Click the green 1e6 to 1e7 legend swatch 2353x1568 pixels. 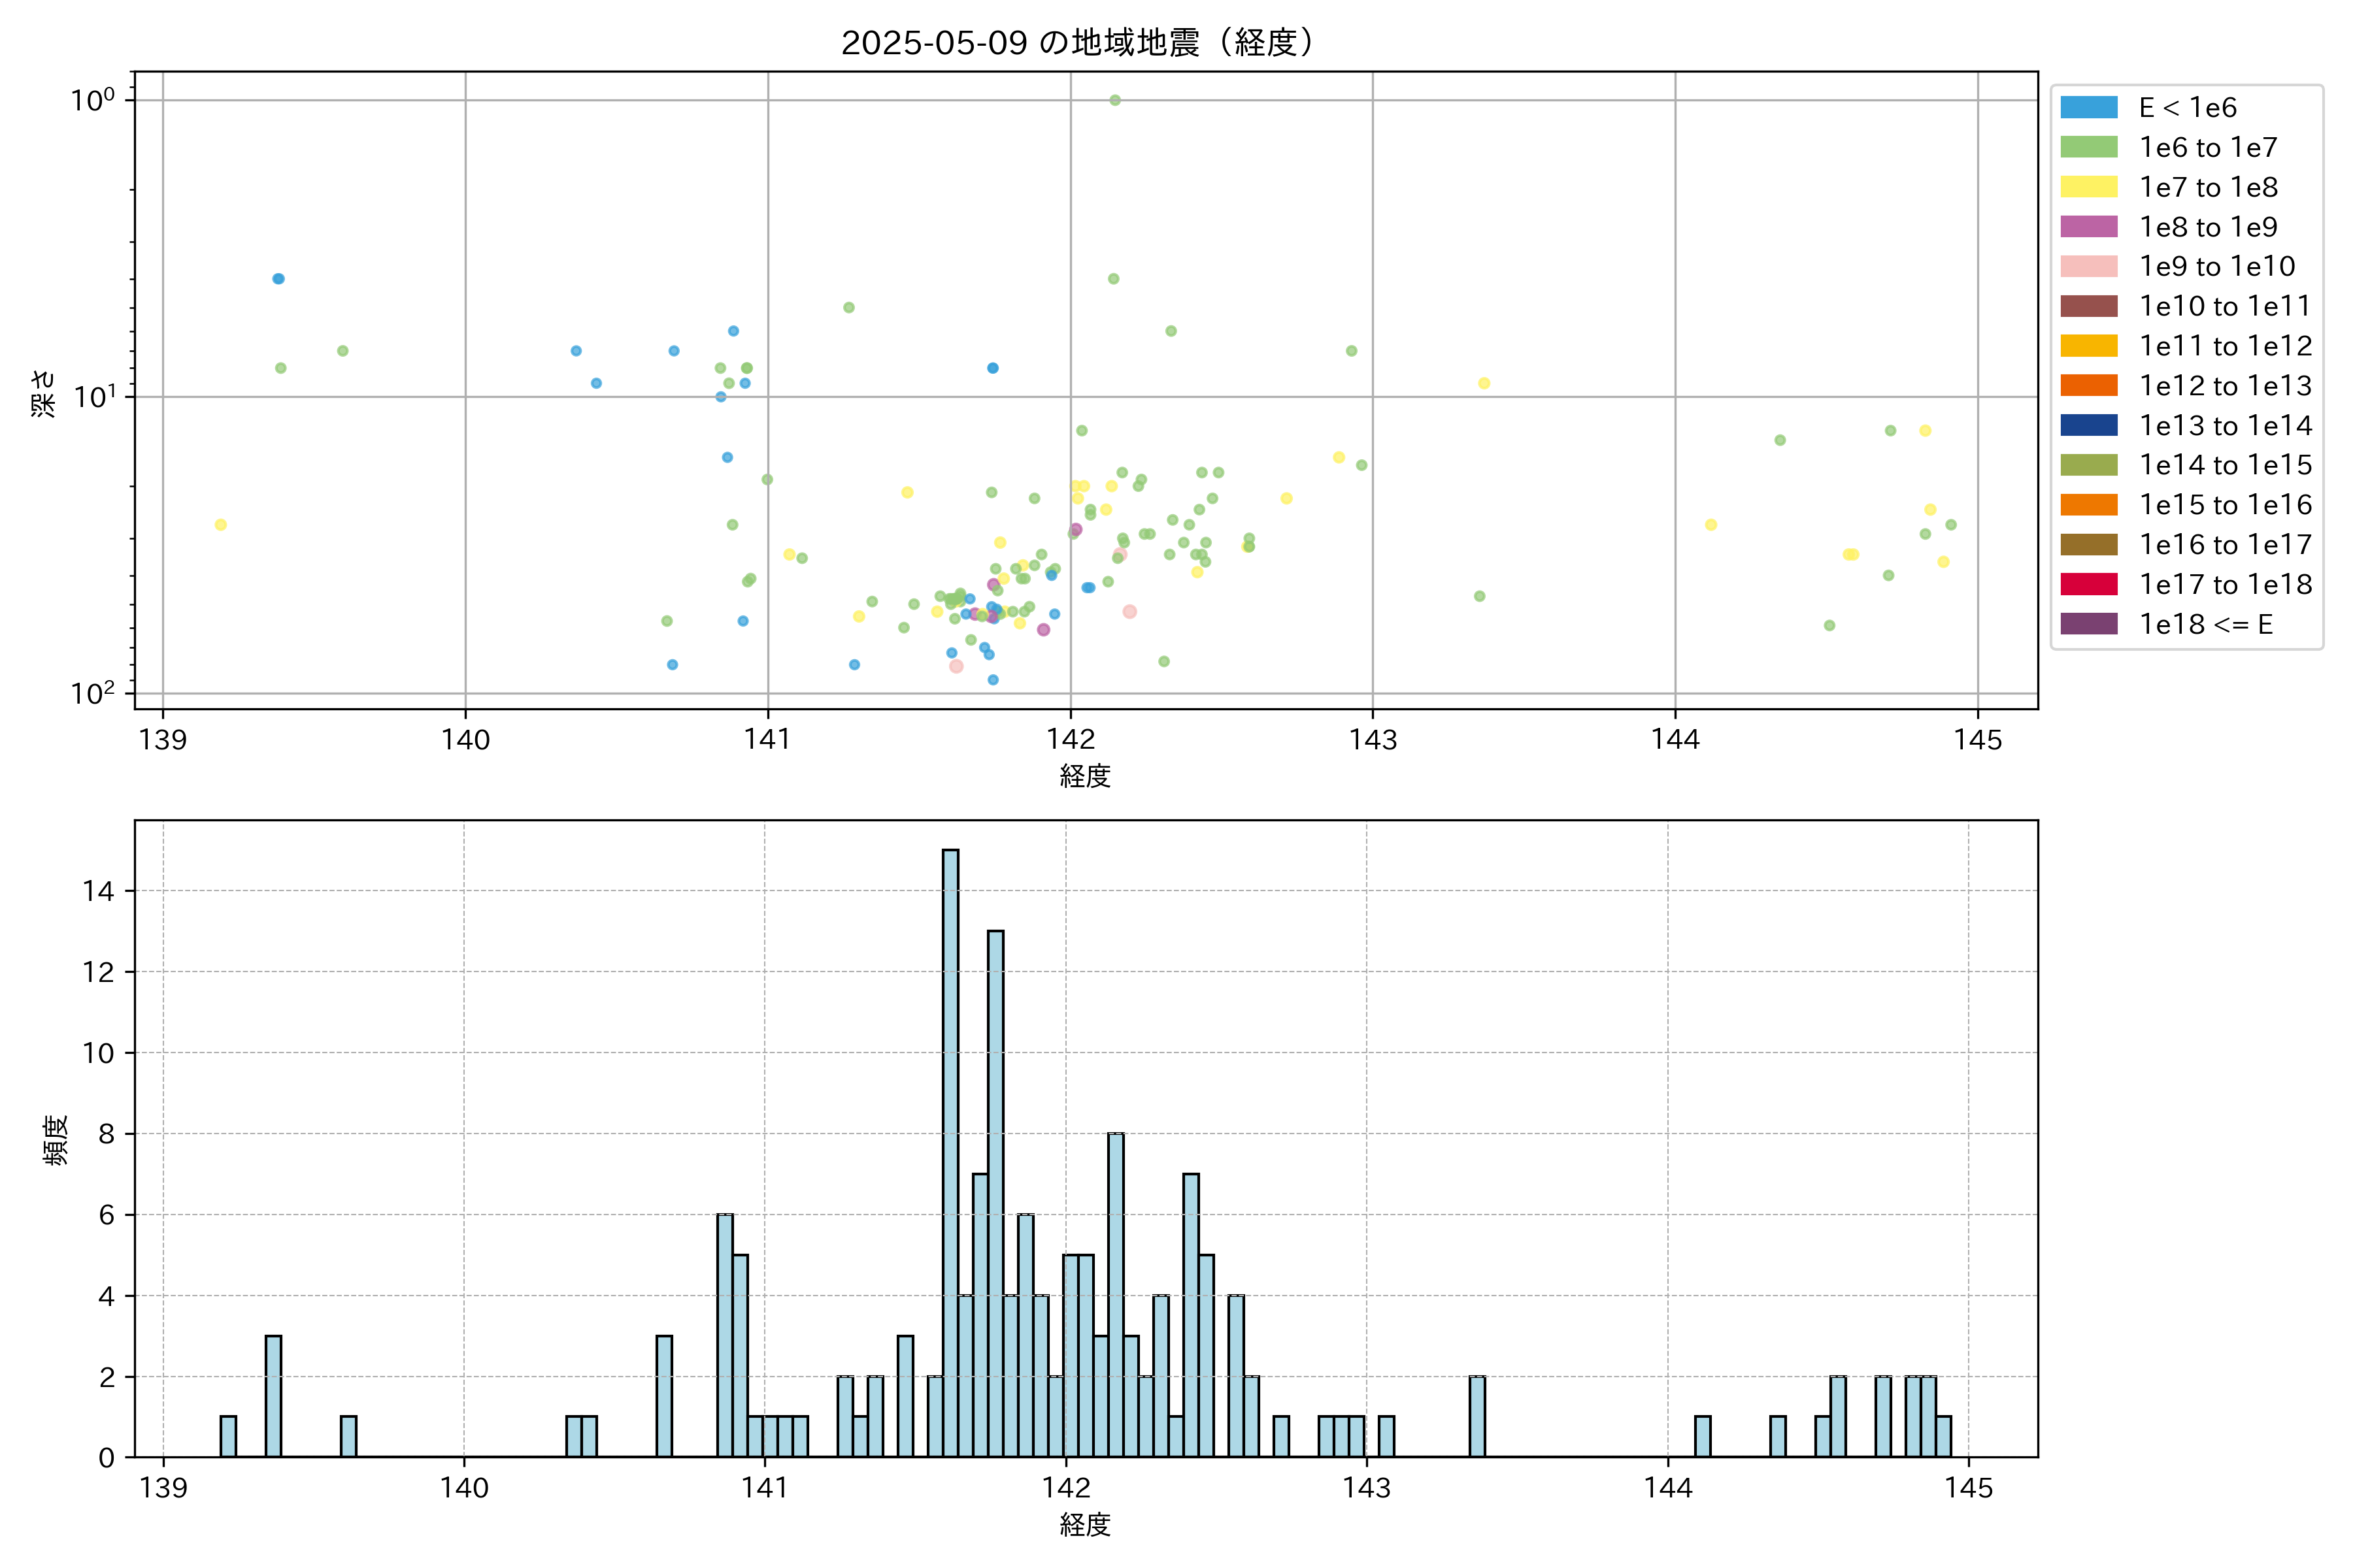pyautogui.click(x=2089, y=147)
